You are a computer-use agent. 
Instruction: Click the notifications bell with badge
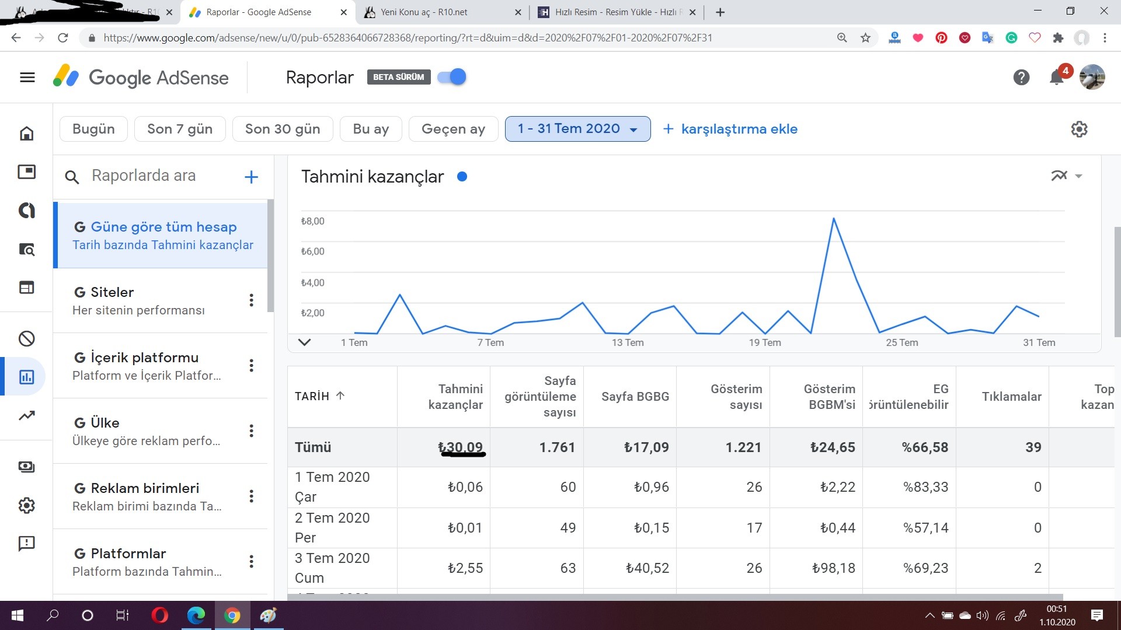pos(1057,78)
